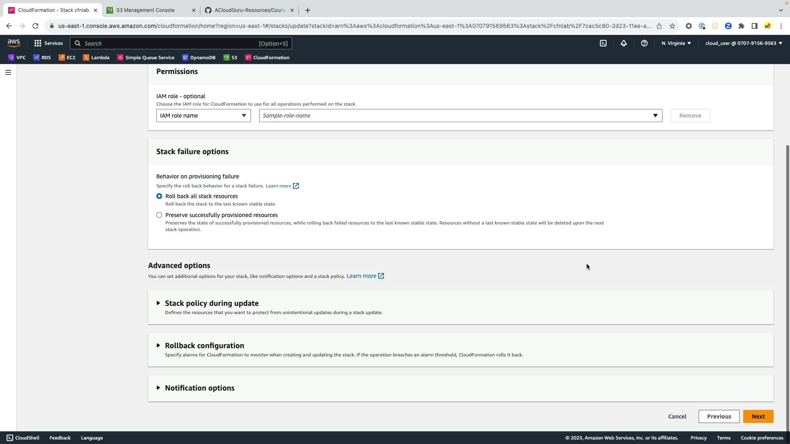Click inside the AWS Search field

tap(169, 43)
